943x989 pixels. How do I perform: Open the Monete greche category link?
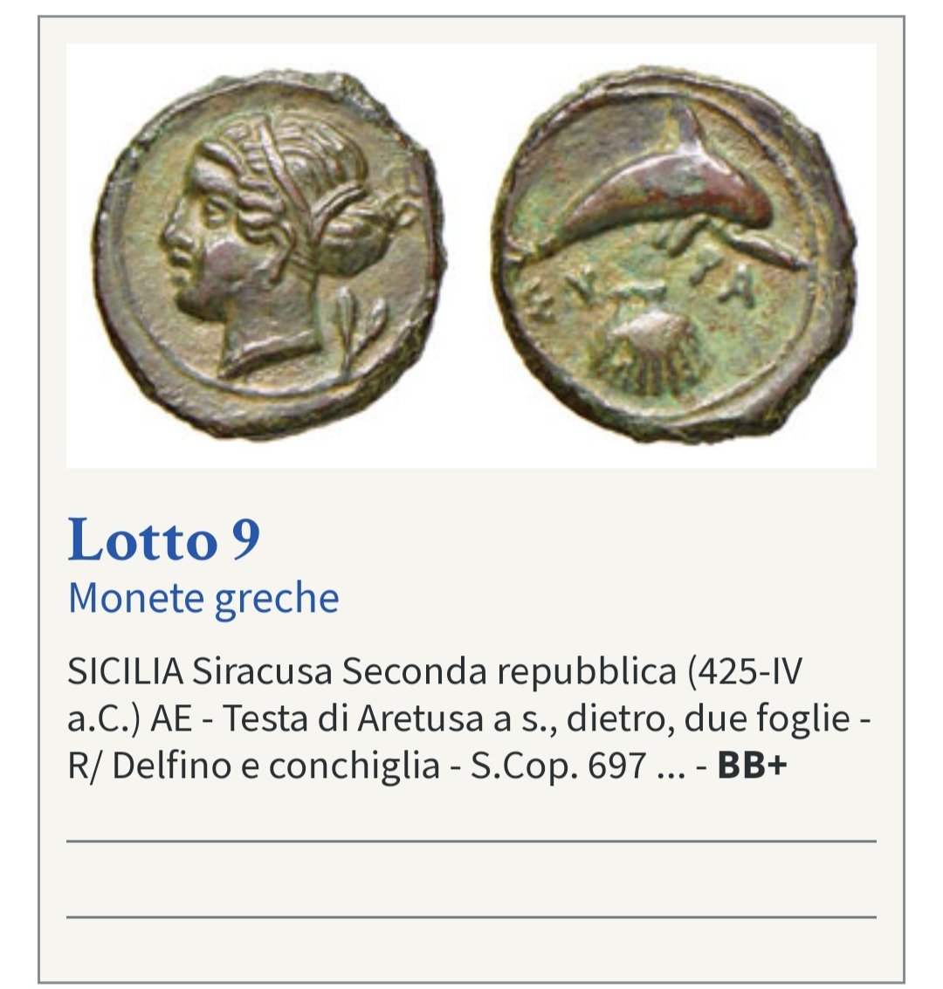[203, 598]
